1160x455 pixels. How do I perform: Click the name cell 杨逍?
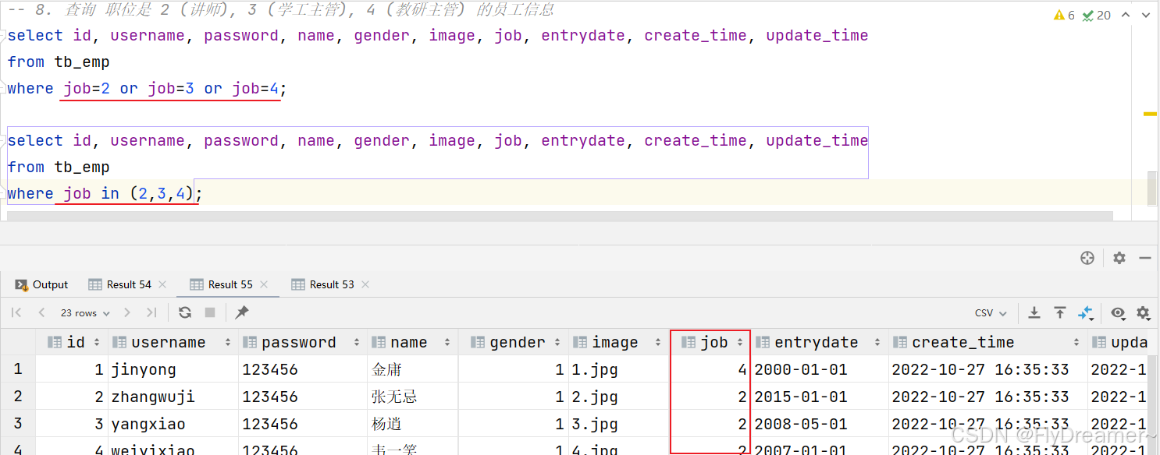point(412,424)
